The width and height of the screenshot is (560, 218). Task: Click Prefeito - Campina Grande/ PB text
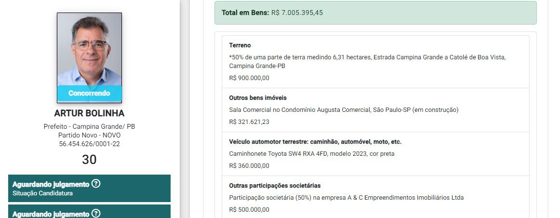pos(89,127)
